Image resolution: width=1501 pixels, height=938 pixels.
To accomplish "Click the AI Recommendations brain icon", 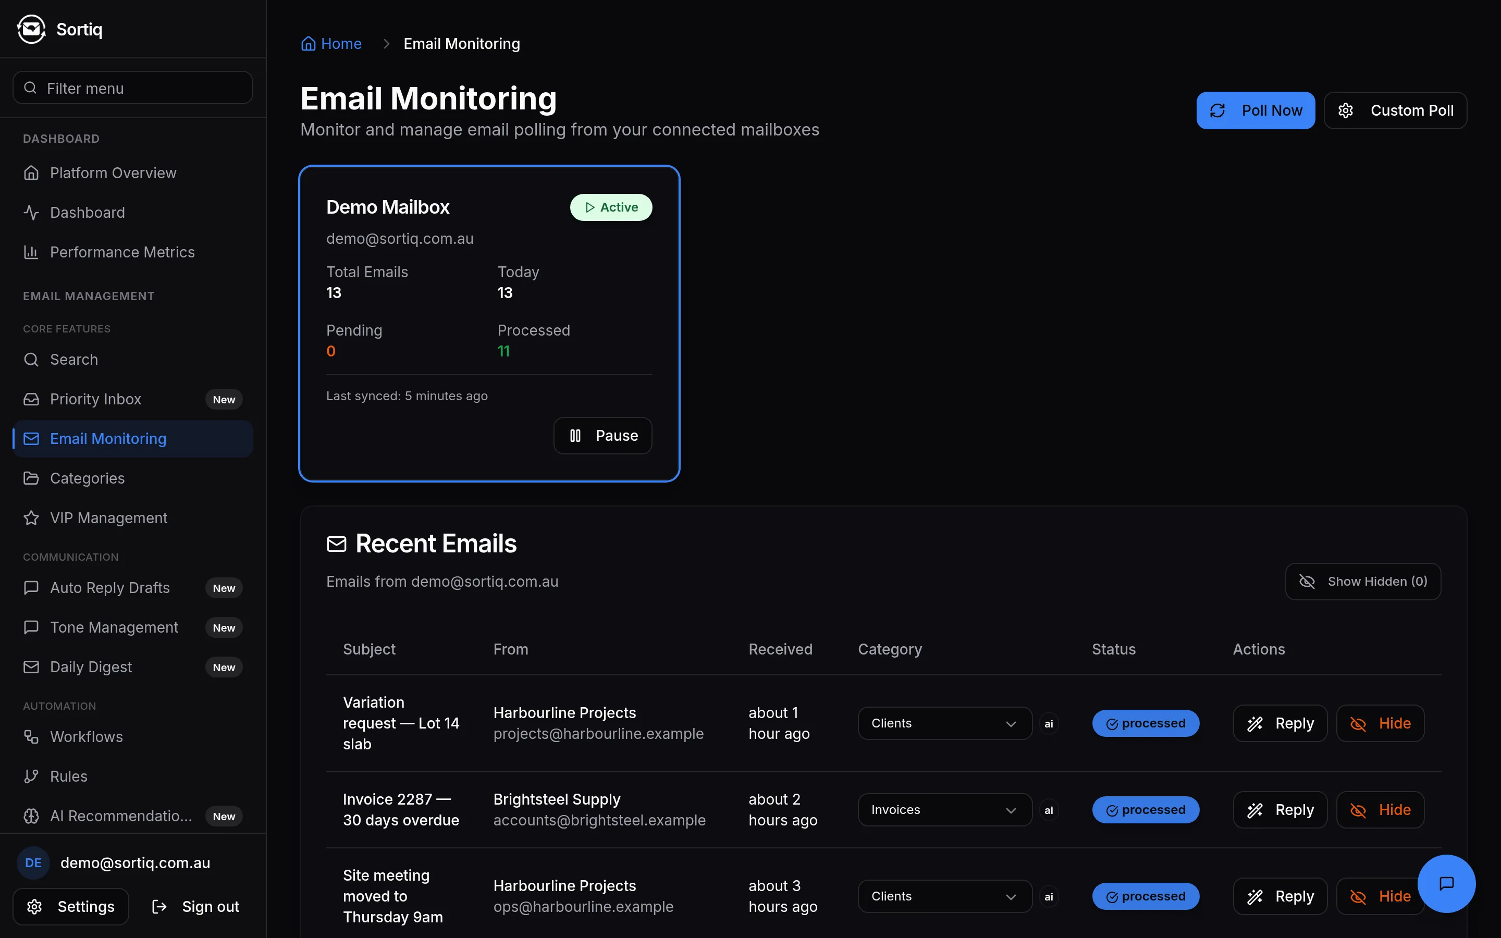I will click(x=31, y=816).
